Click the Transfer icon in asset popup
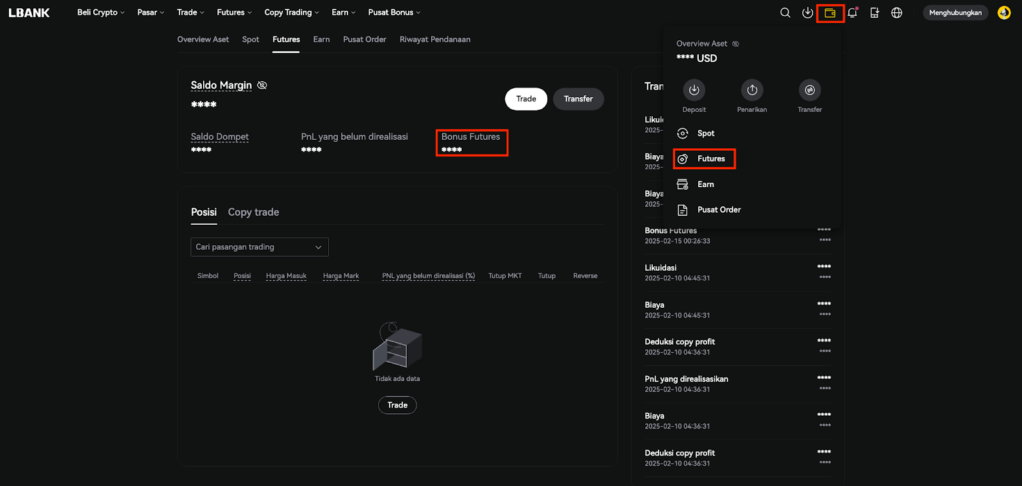This screenshot has height=486, width=1022. click(x=809, y=91)
